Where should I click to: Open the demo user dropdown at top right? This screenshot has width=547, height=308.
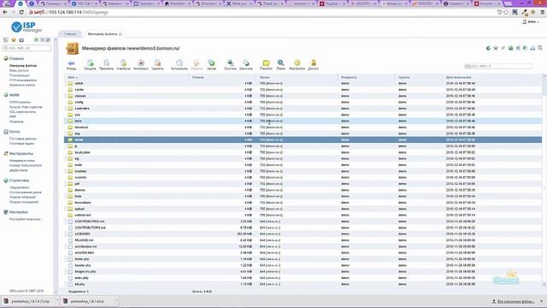(531, 22)
